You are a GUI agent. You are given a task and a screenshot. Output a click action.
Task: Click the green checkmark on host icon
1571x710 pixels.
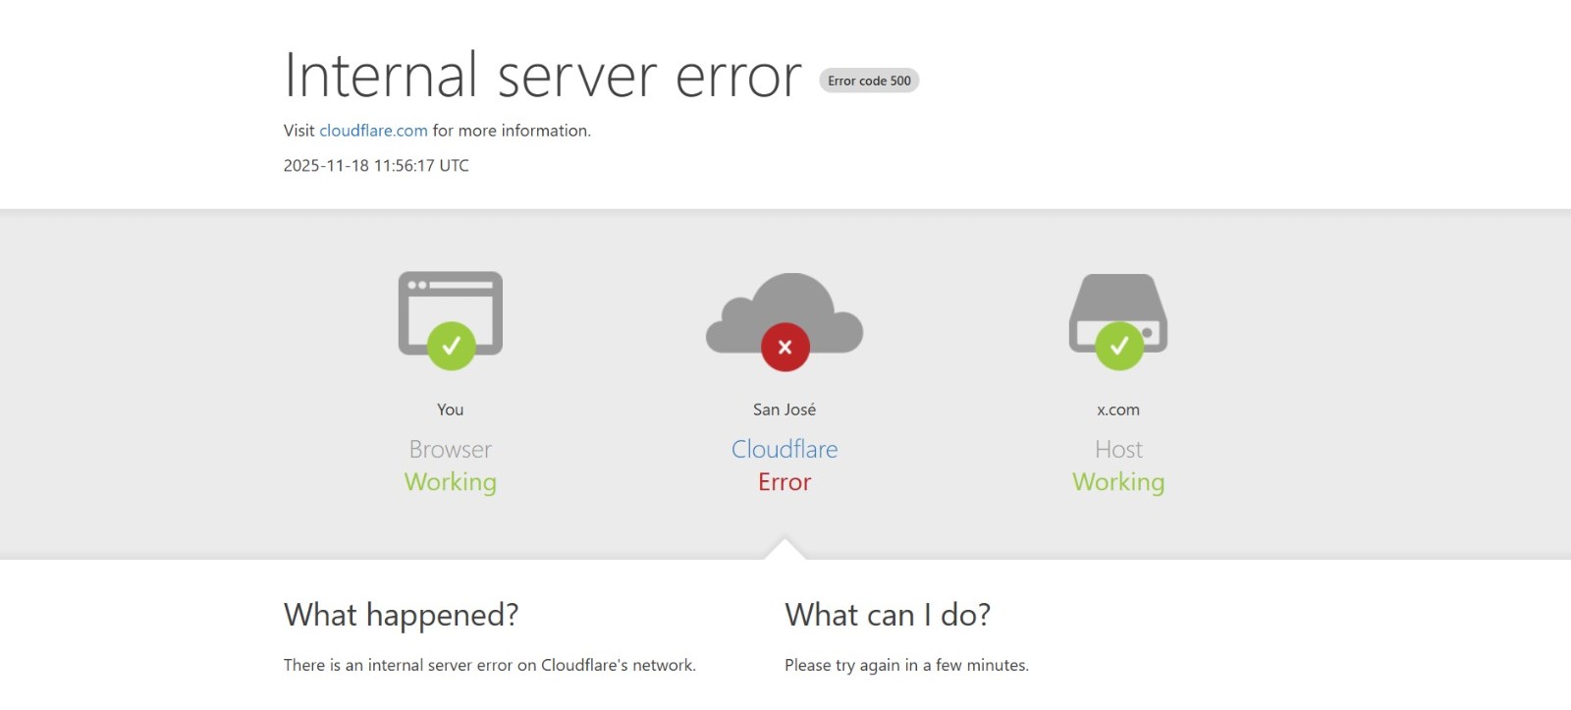coord(1118,346)
